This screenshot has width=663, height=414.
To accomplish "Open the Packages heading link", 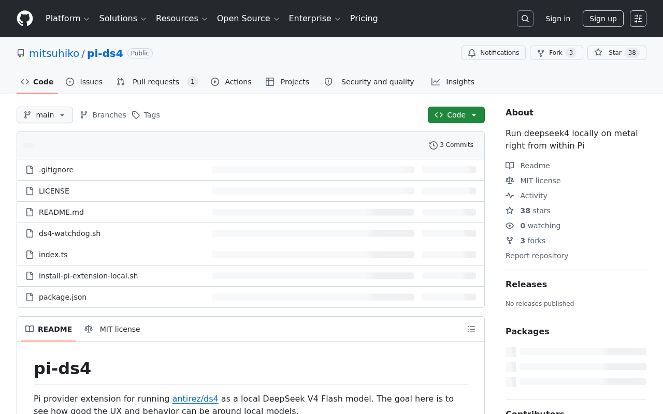I will 527,331.
